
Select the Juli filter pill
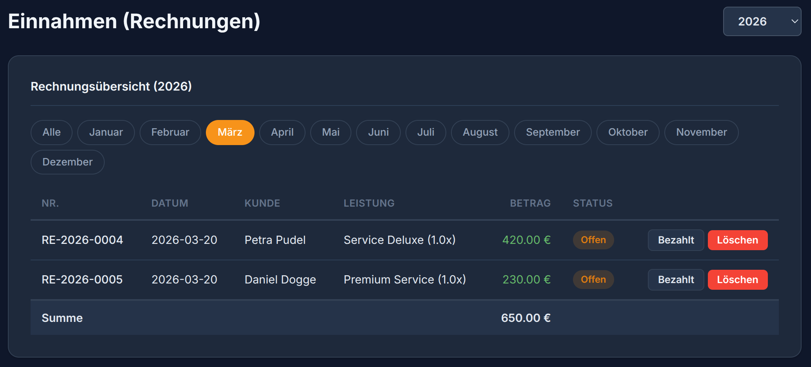[x=426, y=133]
